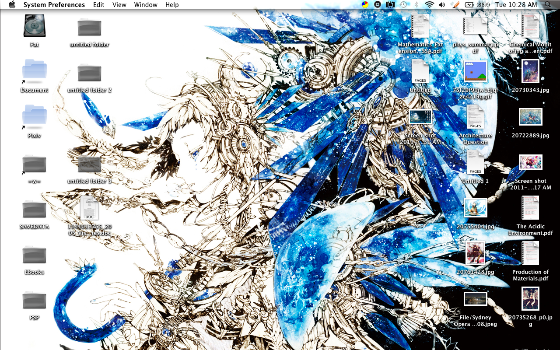Select the Sydney Opera jpeg file

pos(475,299)
